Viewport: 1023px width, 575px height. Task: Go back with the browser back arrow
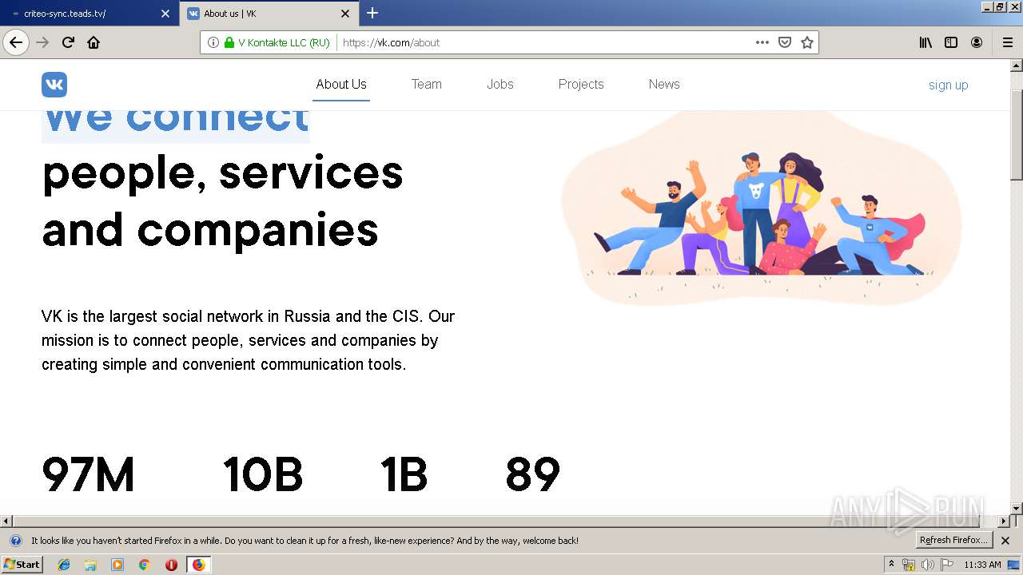click(x=16, y=42)
